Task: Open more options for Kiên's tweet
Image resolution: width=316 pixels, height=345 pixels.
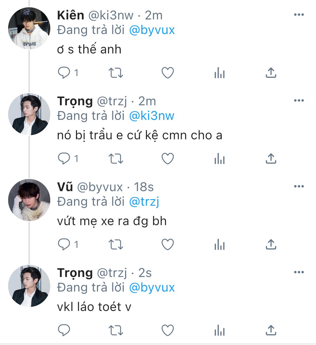Action: [x=299, y=15]
